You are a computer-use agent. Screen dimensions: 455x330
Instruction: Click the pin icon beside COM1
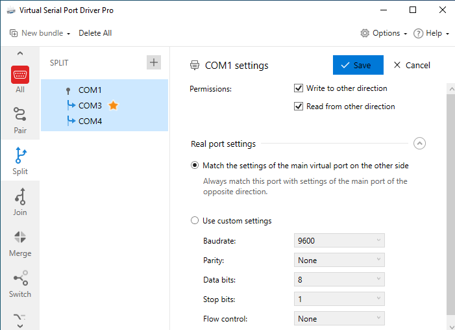click(x=68, y=91)
